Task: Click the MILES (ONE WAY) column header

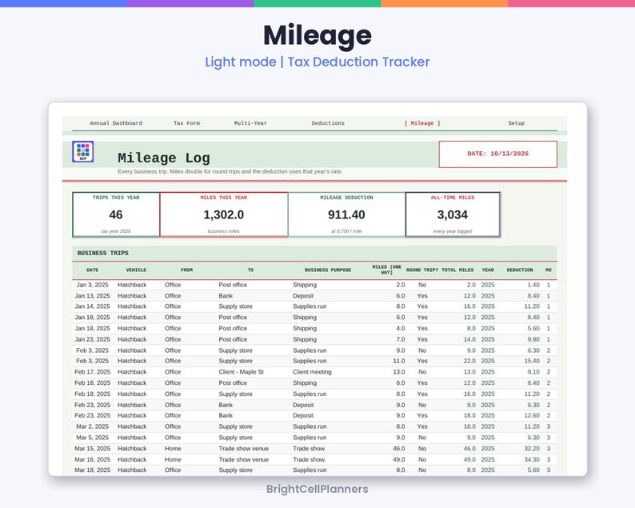Action: pos(387,270)
